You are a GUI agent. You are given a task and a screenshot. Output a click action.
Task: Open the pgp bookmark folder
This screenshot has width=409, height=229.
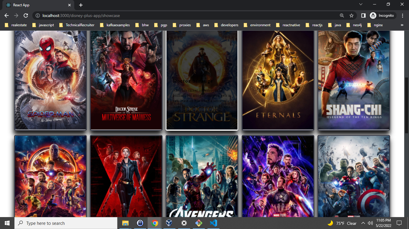[x=161, y=25]
